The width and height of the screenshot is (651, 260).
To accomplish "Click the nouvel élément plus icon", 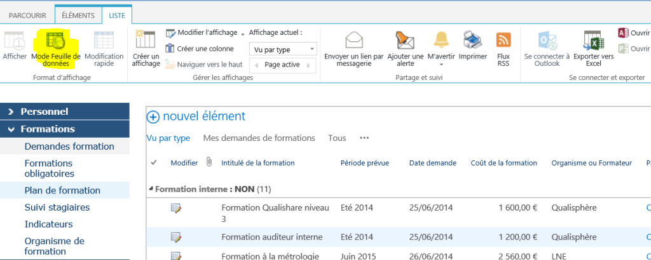I will (x=153, y=117).
